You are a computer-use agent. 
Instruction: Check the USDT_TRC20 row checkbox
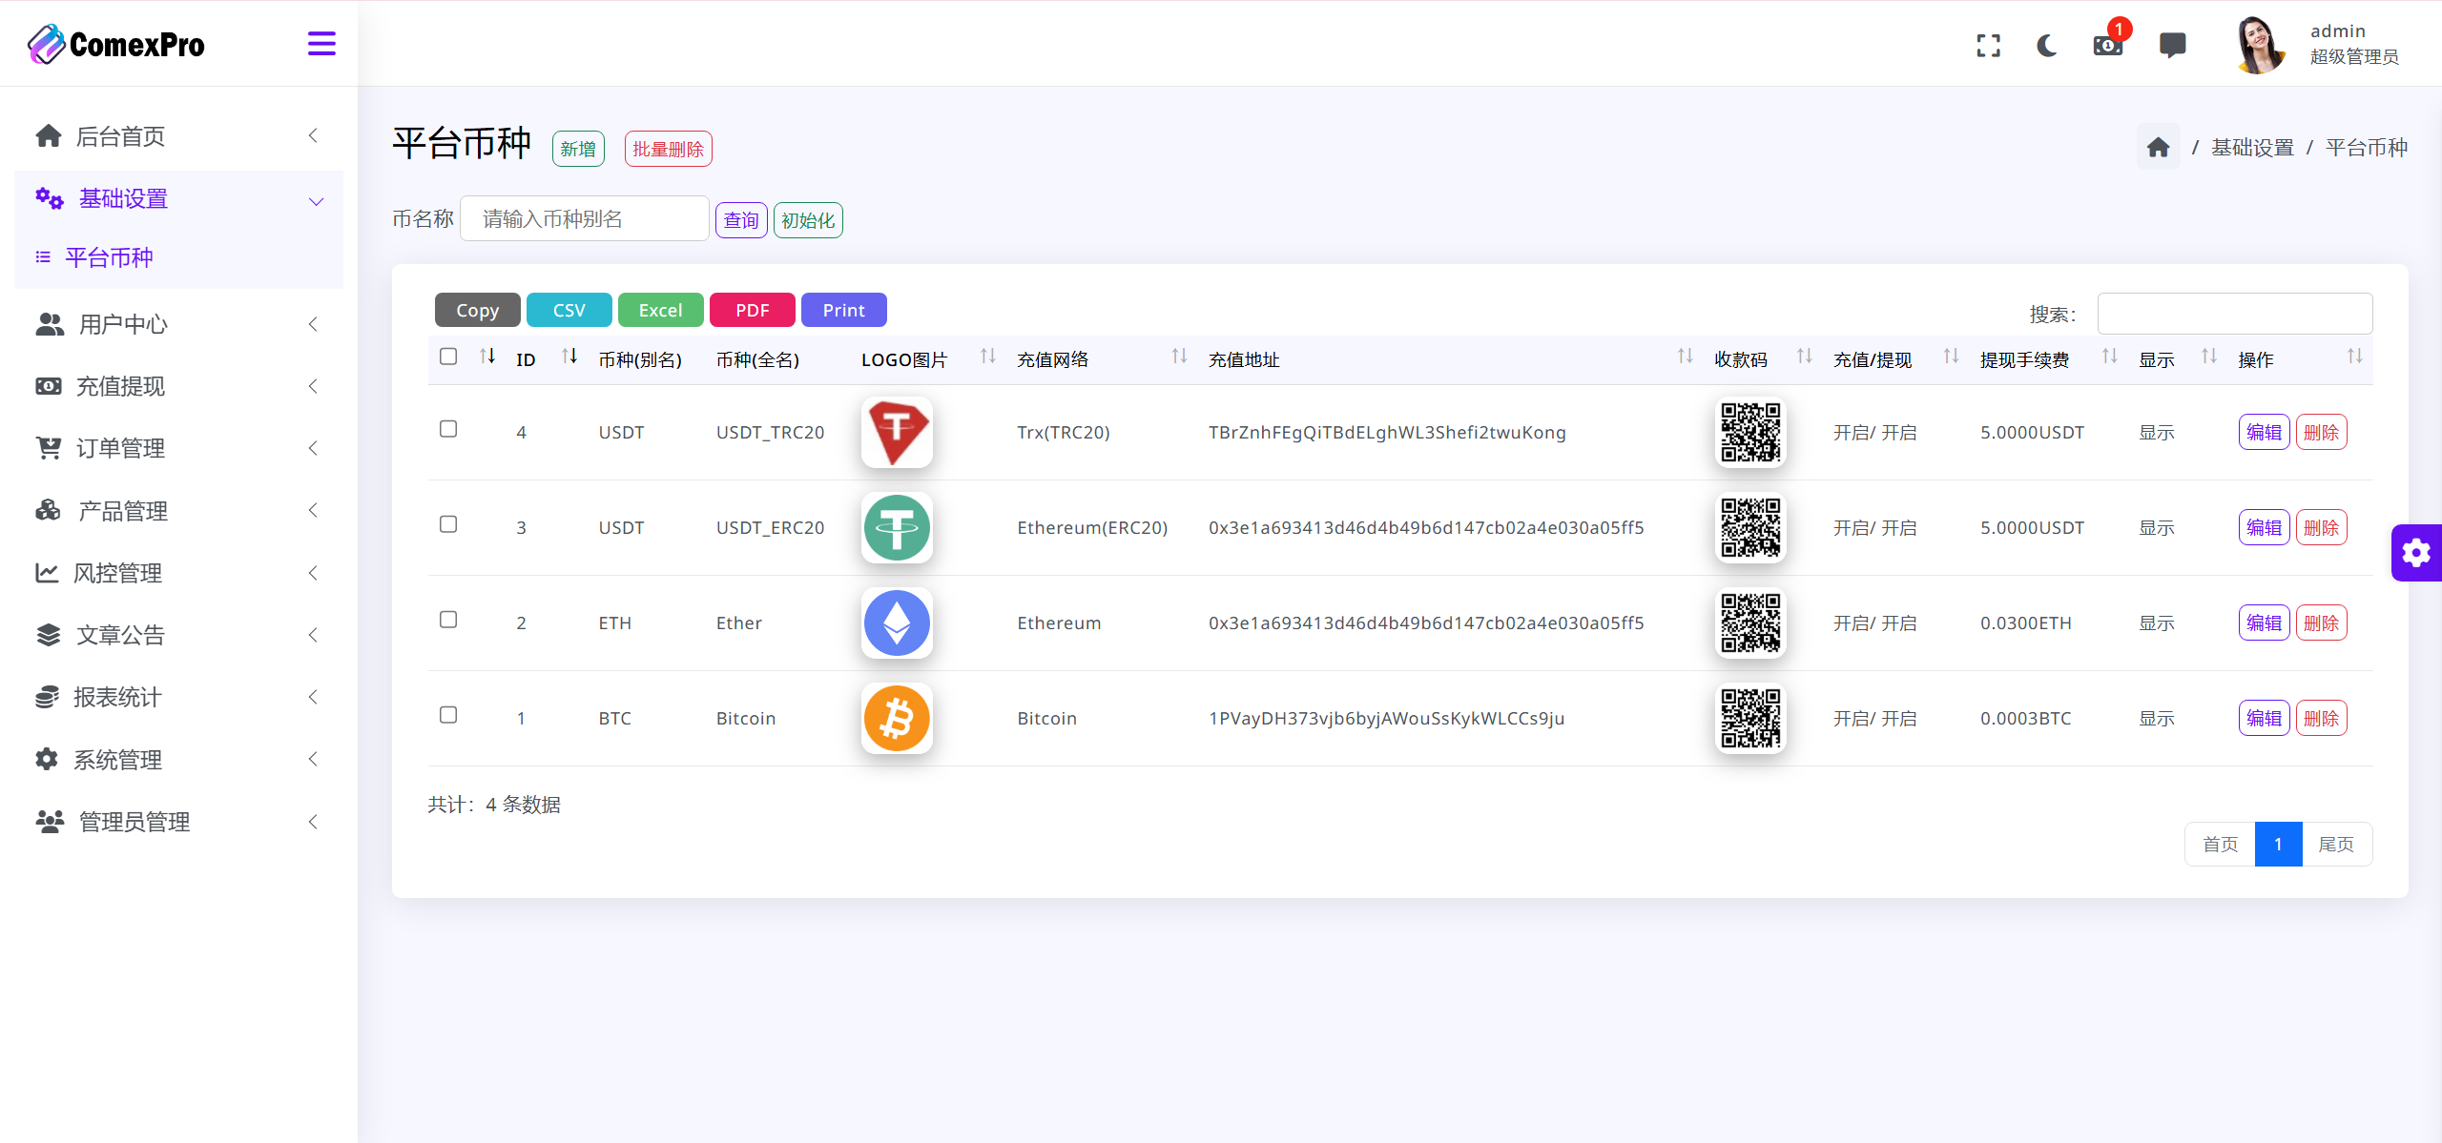[x=448, y=429]
